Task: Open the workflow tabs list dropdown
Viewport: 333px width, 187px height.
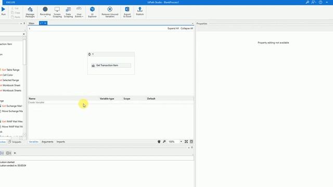Action: tap(193, 23)
